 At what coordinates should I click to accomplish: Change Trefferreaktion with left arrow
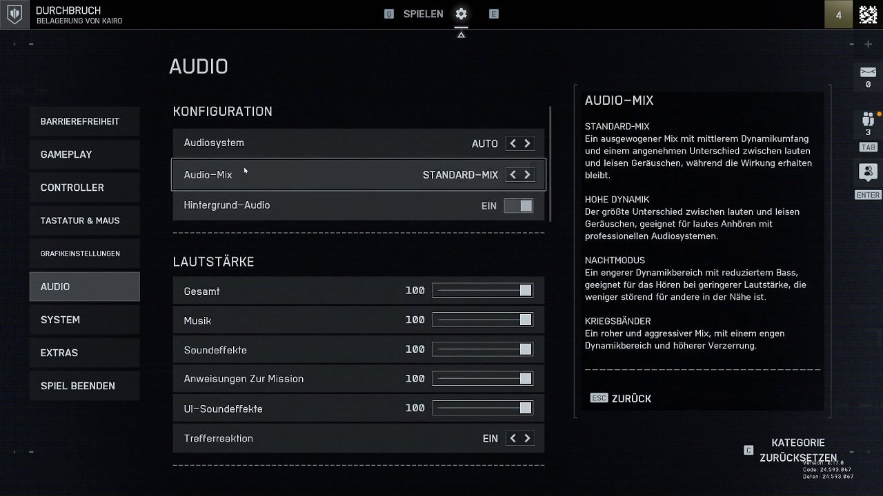click(x=513, y=438)
